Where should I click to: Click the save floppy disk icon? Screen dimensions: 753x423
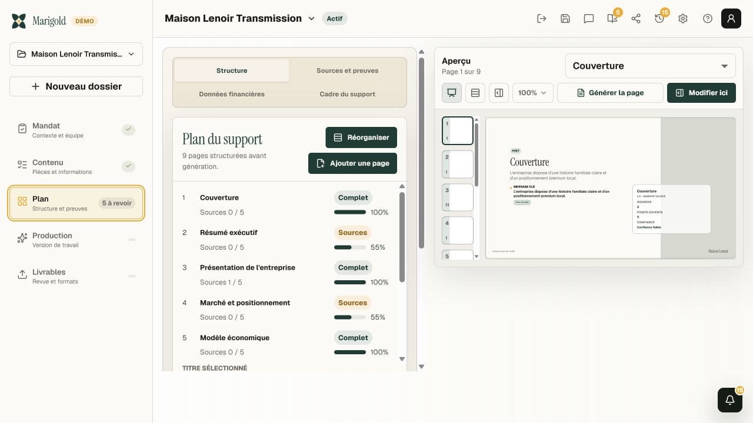565,18
